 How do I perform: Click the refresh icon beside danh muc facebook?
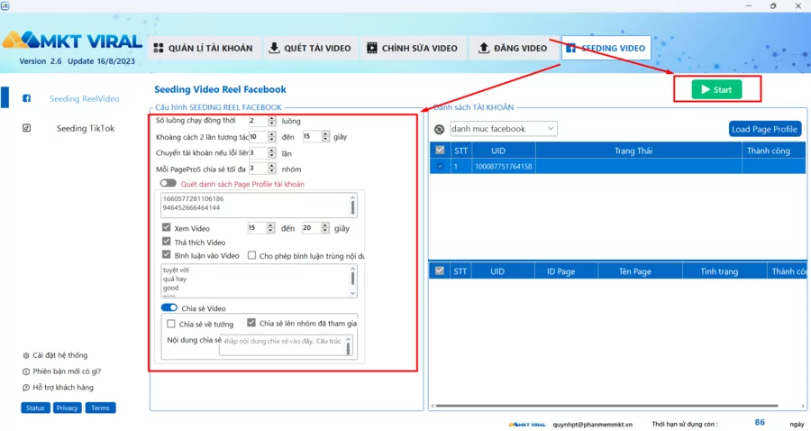439,129
